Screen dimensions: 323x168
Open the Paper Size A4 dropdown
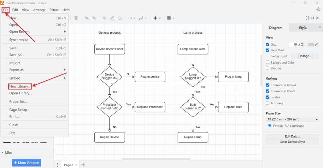292,119
